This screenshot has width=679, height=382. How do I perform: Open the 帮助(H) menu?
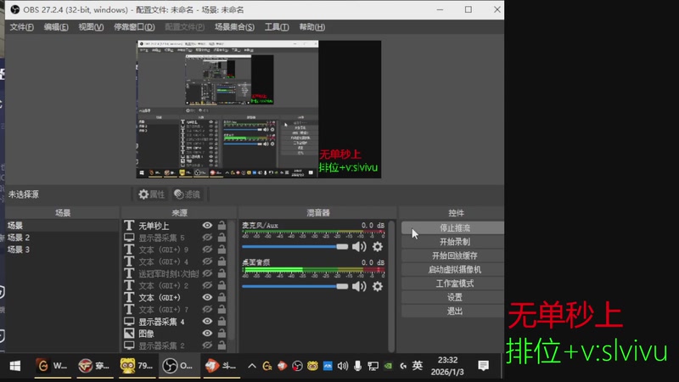tap(311, 27)
